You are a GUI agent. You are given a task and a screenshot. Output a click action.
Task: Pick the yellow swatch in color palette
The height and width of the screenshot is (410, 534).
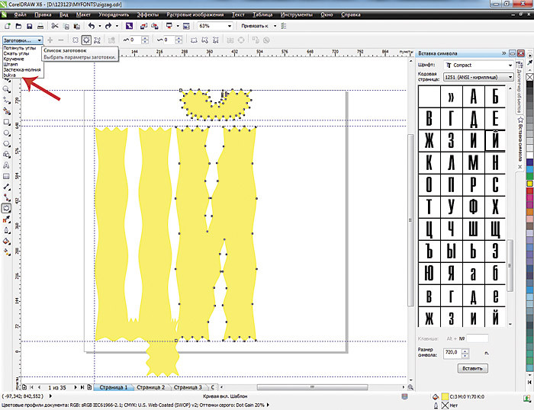[x=530, y=184]
